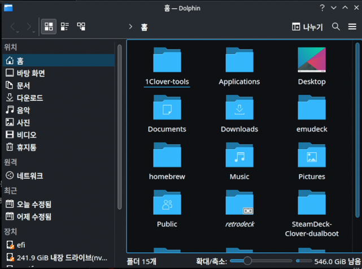362x269 pixels.
Task: Click the Dolphin window icon in title bar
Action: tap(8, 8)
